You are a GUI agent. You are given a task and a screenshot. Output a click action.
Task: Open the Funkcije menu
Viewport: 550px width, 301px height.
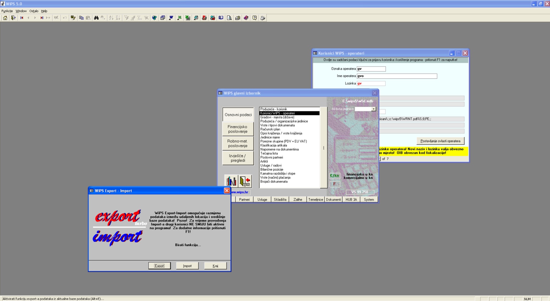click(7, 11)
